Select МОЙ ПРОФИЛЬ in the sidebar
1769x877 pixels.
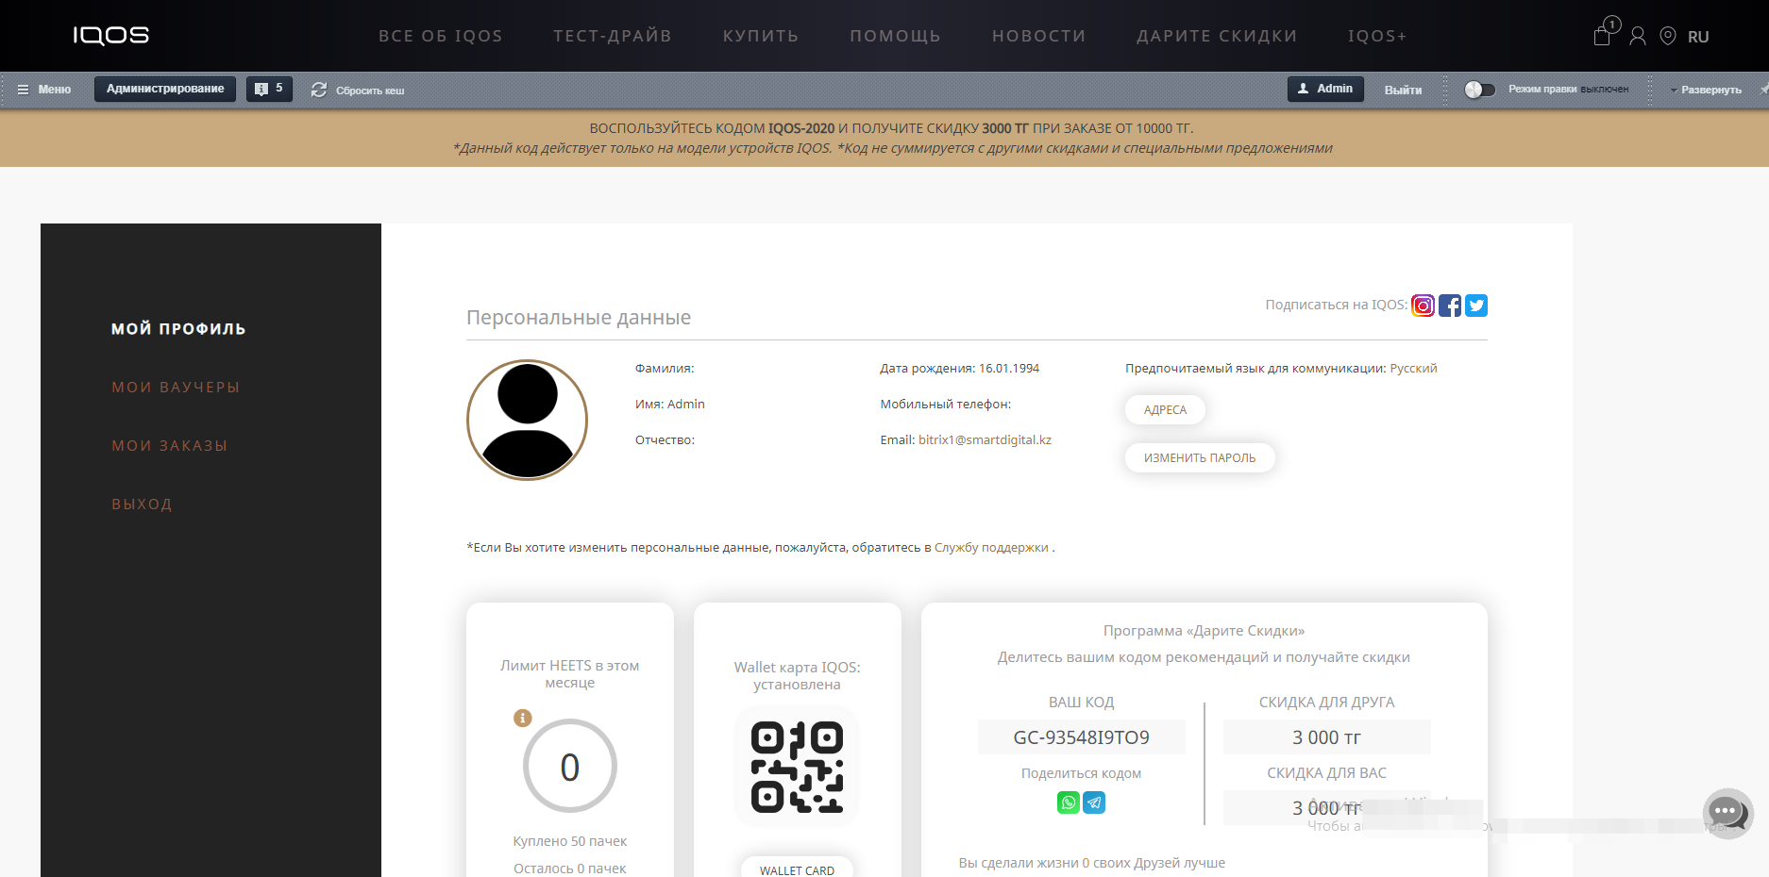[178, 329]
